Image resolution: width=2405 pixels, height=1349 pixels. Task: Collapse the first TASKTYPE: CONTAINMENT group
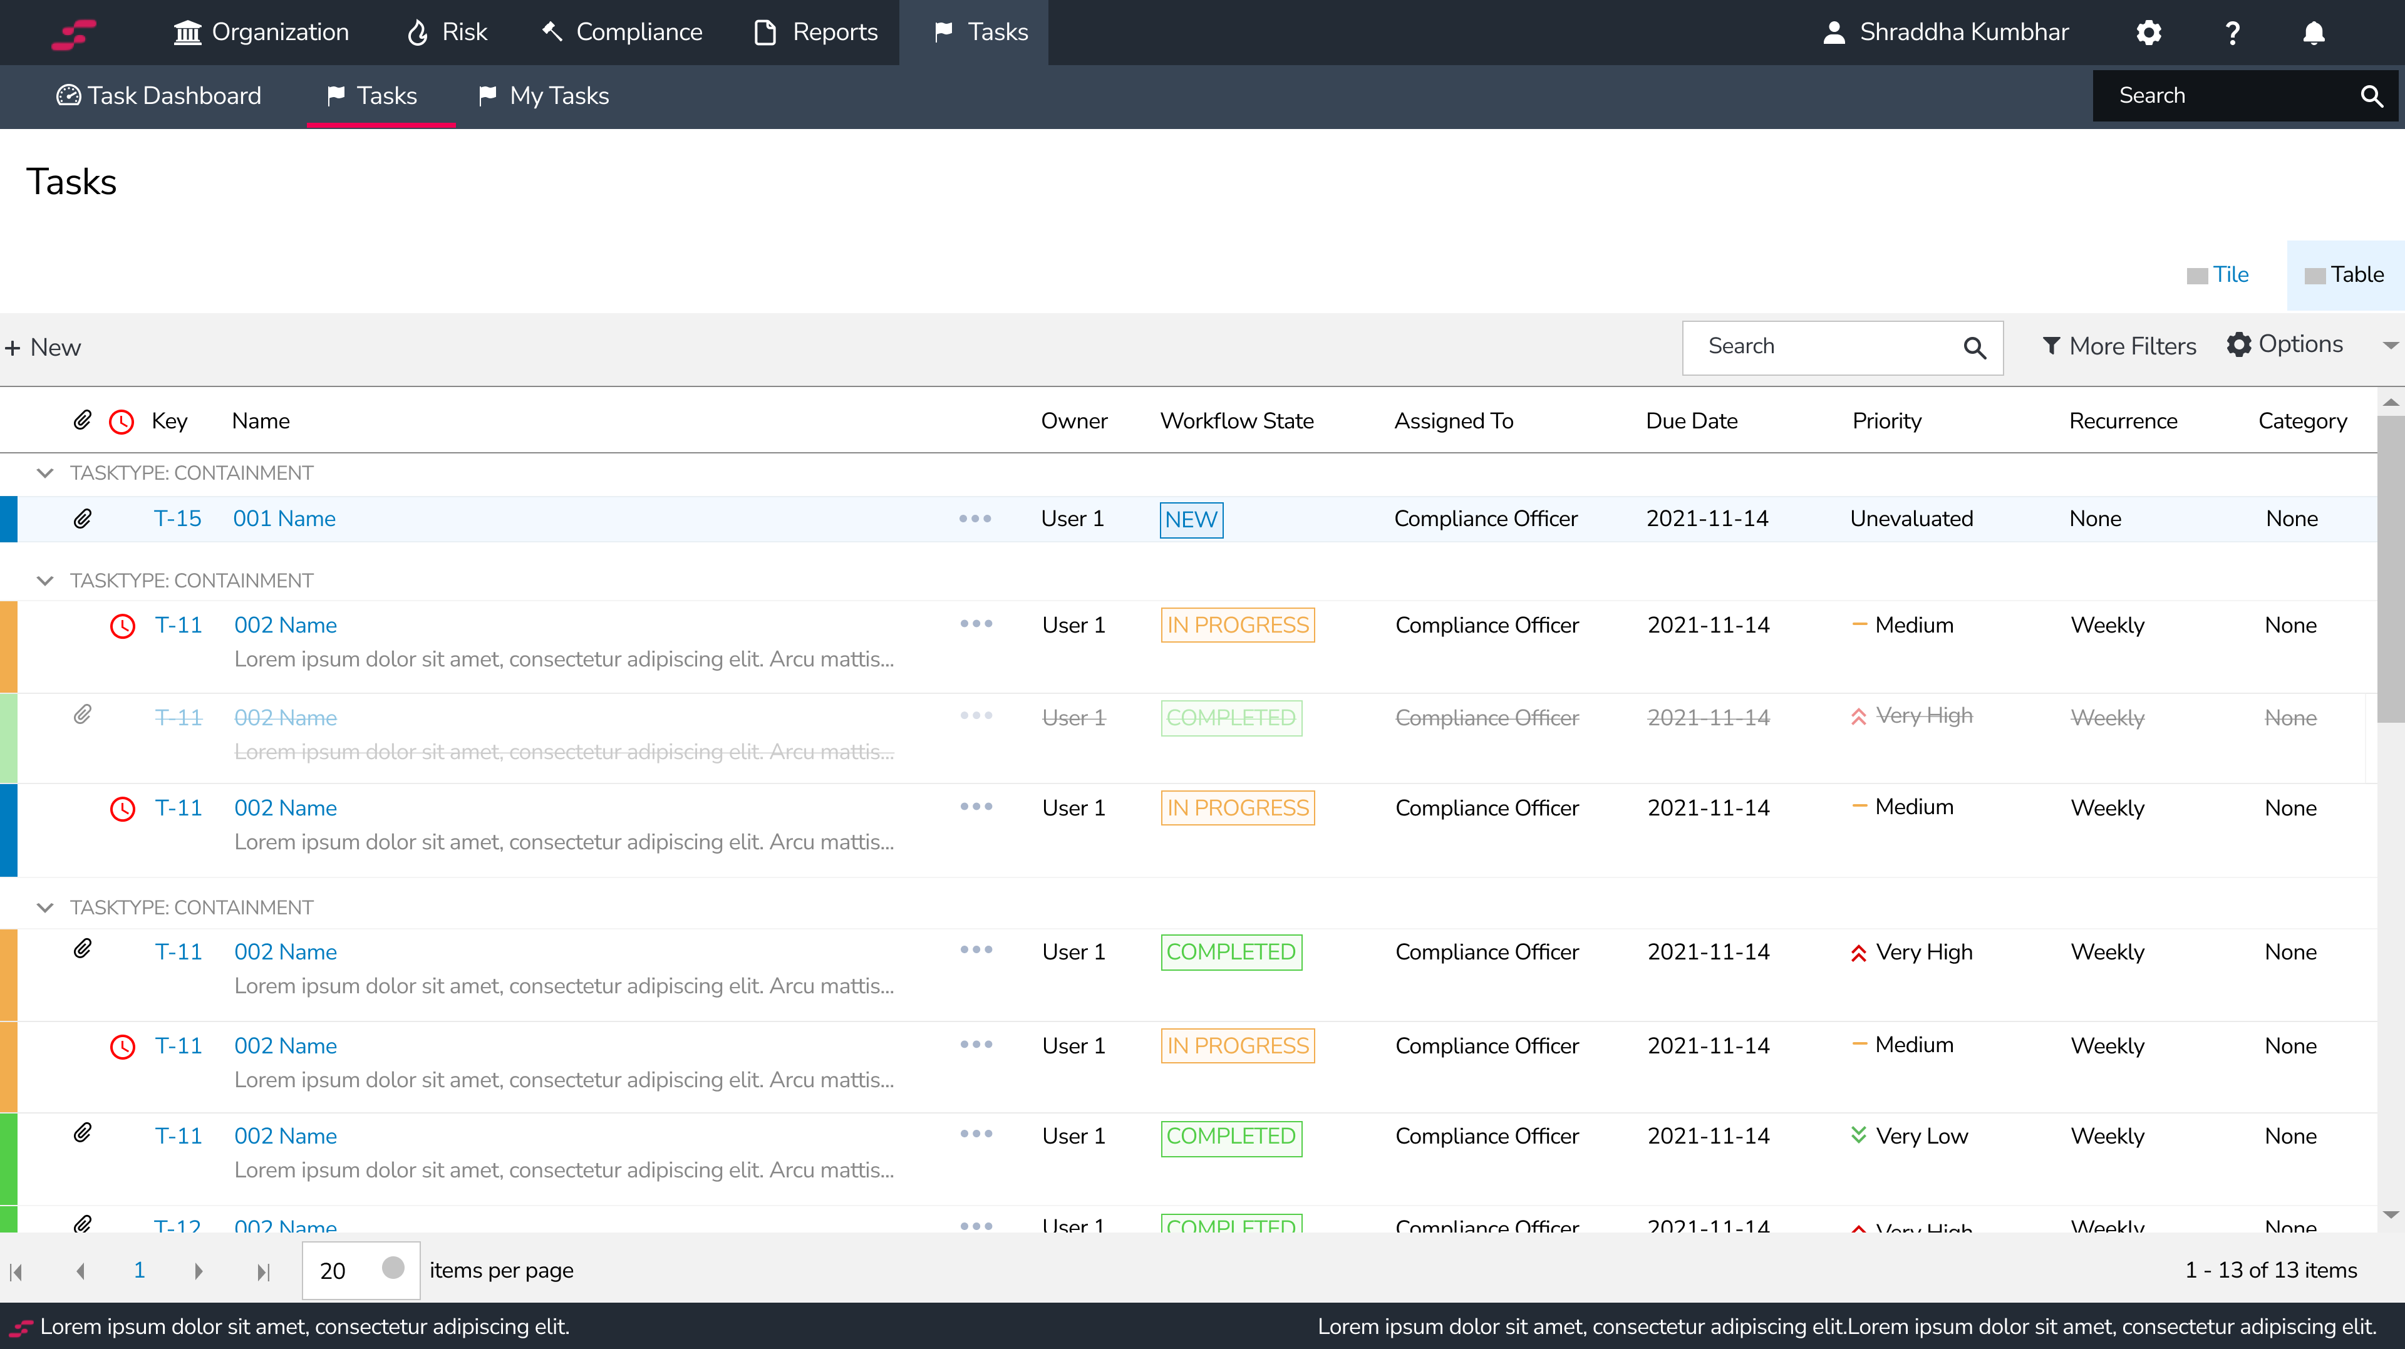coord(45,472)
